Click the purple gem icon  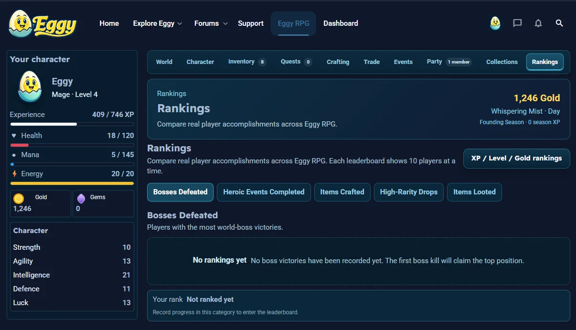[81, 199]
